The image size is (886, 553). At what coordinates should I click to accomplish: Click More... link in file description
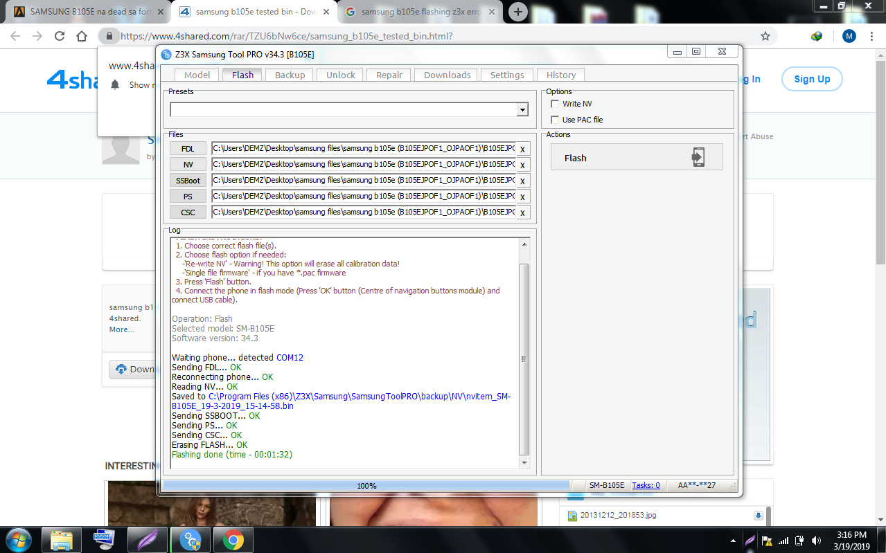point(122,329)
